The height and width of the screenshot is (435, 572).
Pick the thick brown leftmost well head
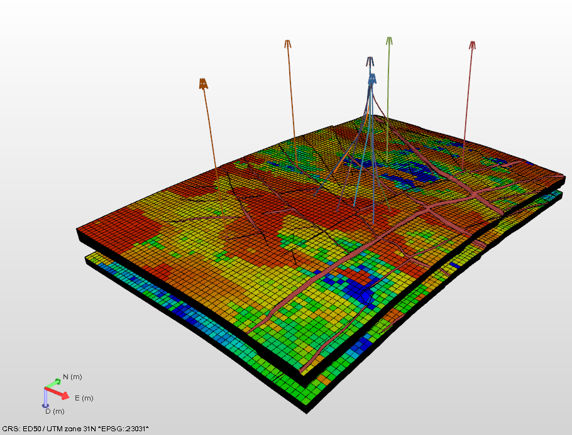tap(203, 83)
